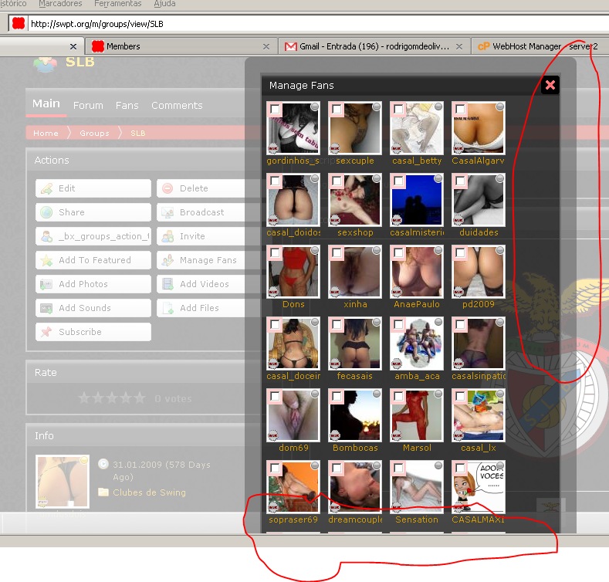Check the pd2009 fan checkbox
Viewport: 609px width, 582px height.
(460, 252)
